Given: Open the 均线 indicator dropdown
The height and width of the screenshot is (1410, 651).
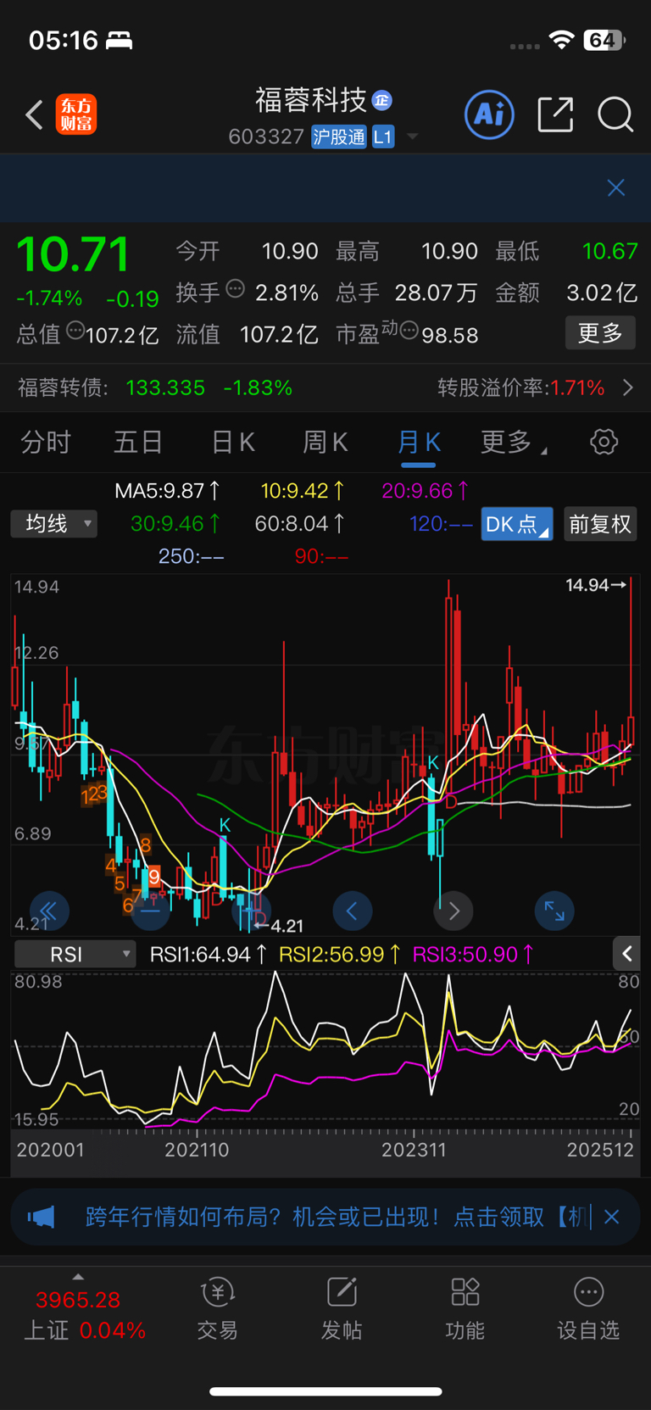Looking at the screenshot, I should (54, 524).
